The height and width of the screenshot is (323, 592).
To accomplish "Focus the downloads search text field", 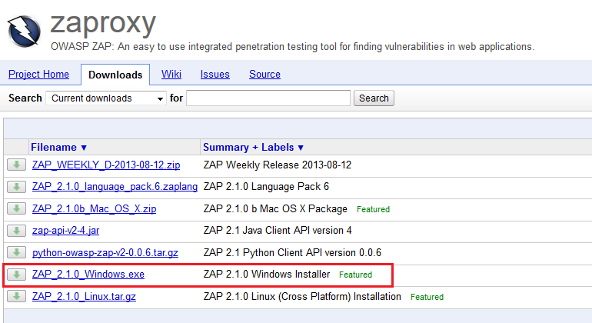I will click(x=269, y=98).
